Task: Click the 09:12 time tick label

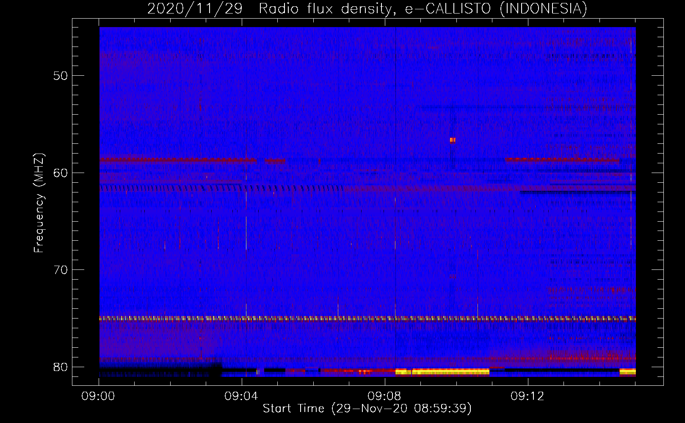Action: 527,396
